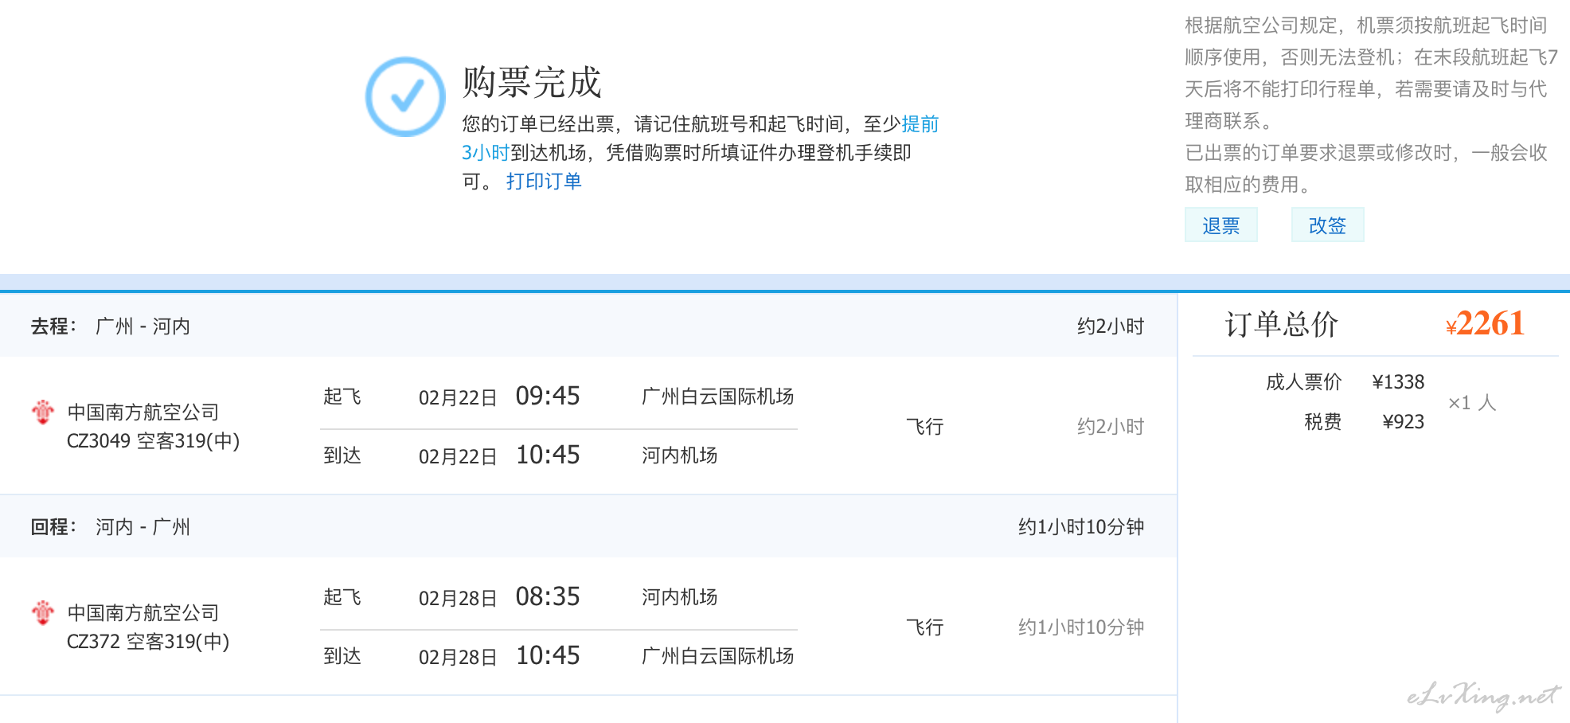Click the 打印订单 link
Viewport: 1570px width, 723px height.
(x=544, y=182)
